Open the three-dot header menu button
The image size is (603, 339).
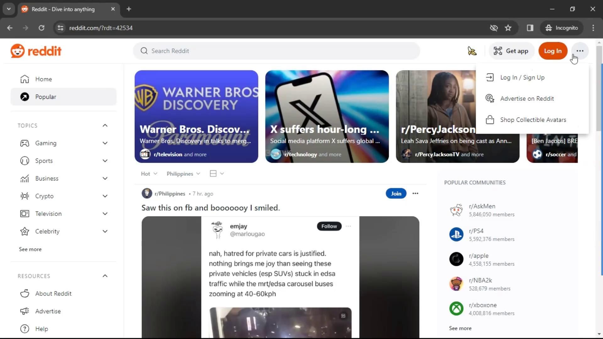tap(580, 51)
